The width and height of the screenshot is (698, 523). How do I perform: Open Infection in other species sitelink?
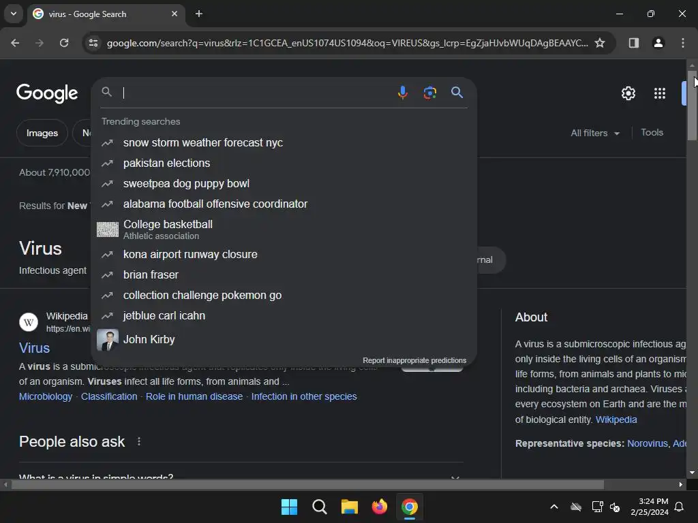[304, 396]
